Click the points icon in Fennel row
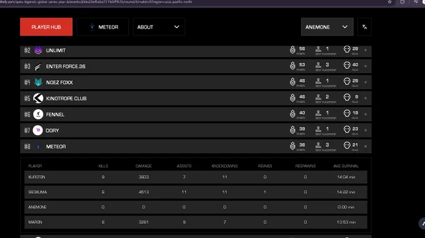This screenshot has width=425, height=238. coord(292,114)
